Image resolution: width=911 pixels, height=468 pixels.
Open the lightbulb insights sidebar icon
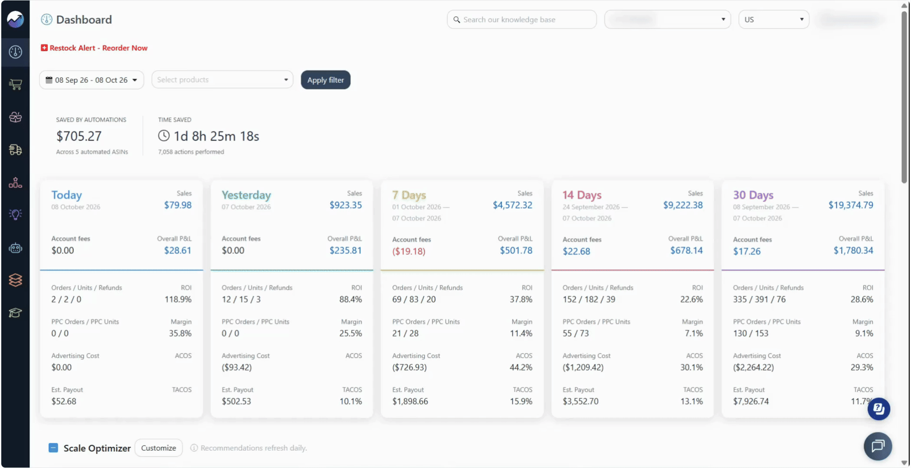[x=15, y=214]
